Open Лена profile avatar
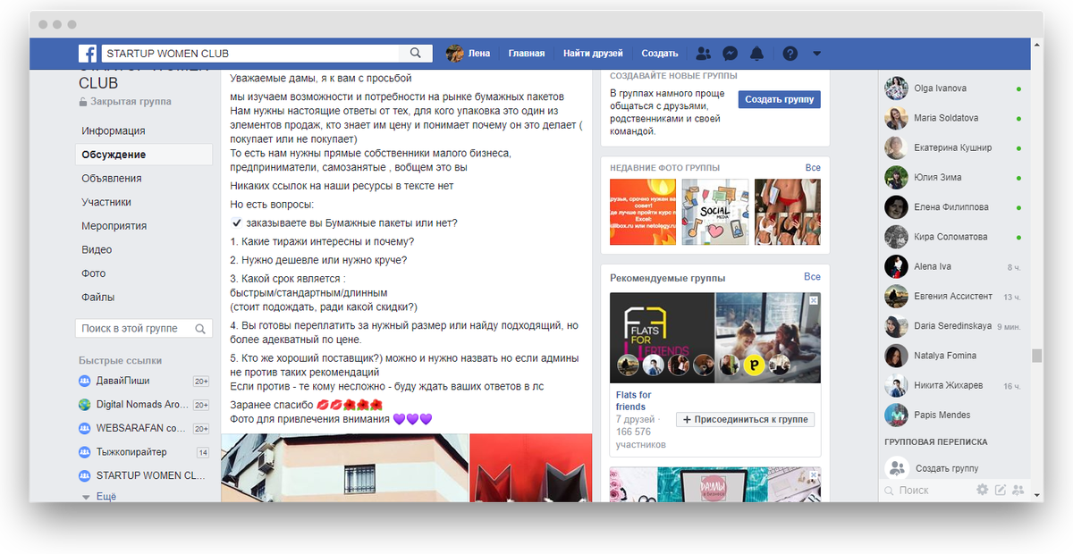 pyautogui.click(x=454, y=54)
